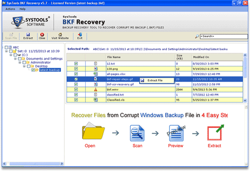Image resolution: width=250 pixels, height=171 pixels.
Task: Uncheck the bkf.wmv checkbox
Action: (76, 89)
